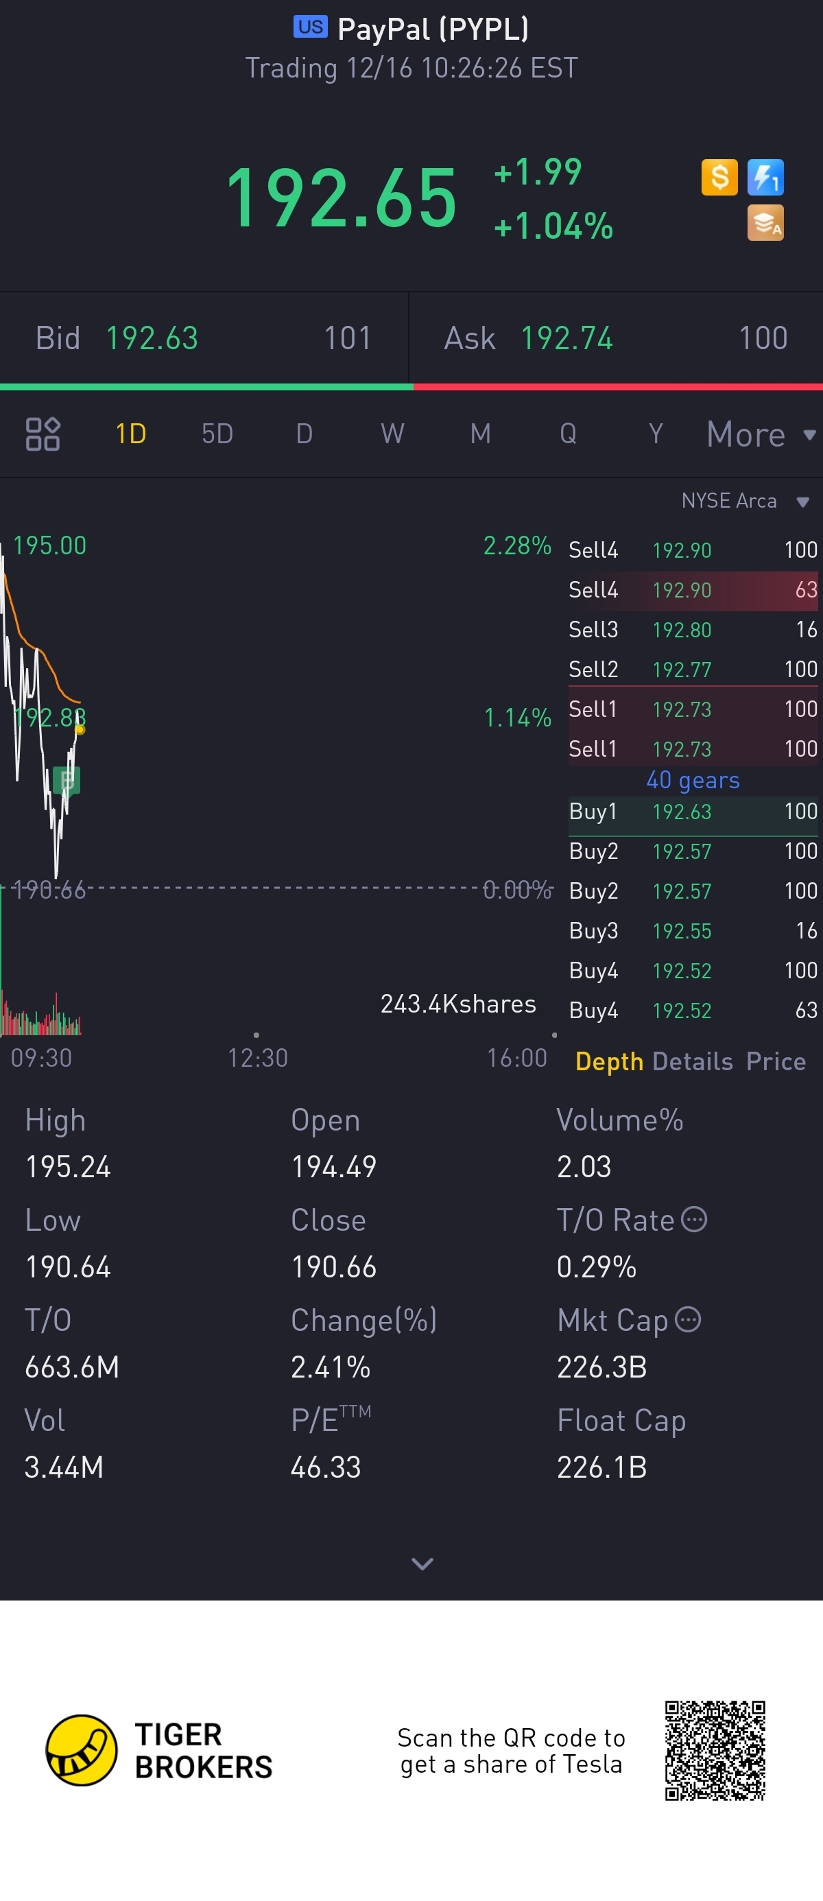Tap the Sell4 row with 63 shares
Screen dimensions: 823x1901
pyautogui.click(x=693, y=591)
